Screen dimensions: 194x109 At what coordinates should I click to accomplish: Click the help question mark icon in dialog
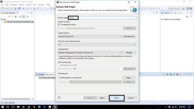click(x=59, y=98)
